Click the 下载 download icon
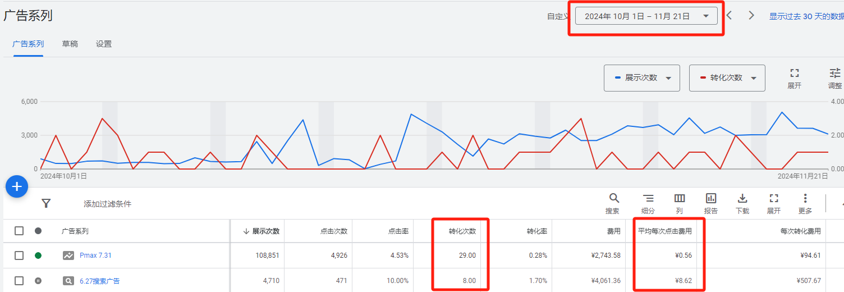This screenshot has width=844, height=292. tap(742, 198)
